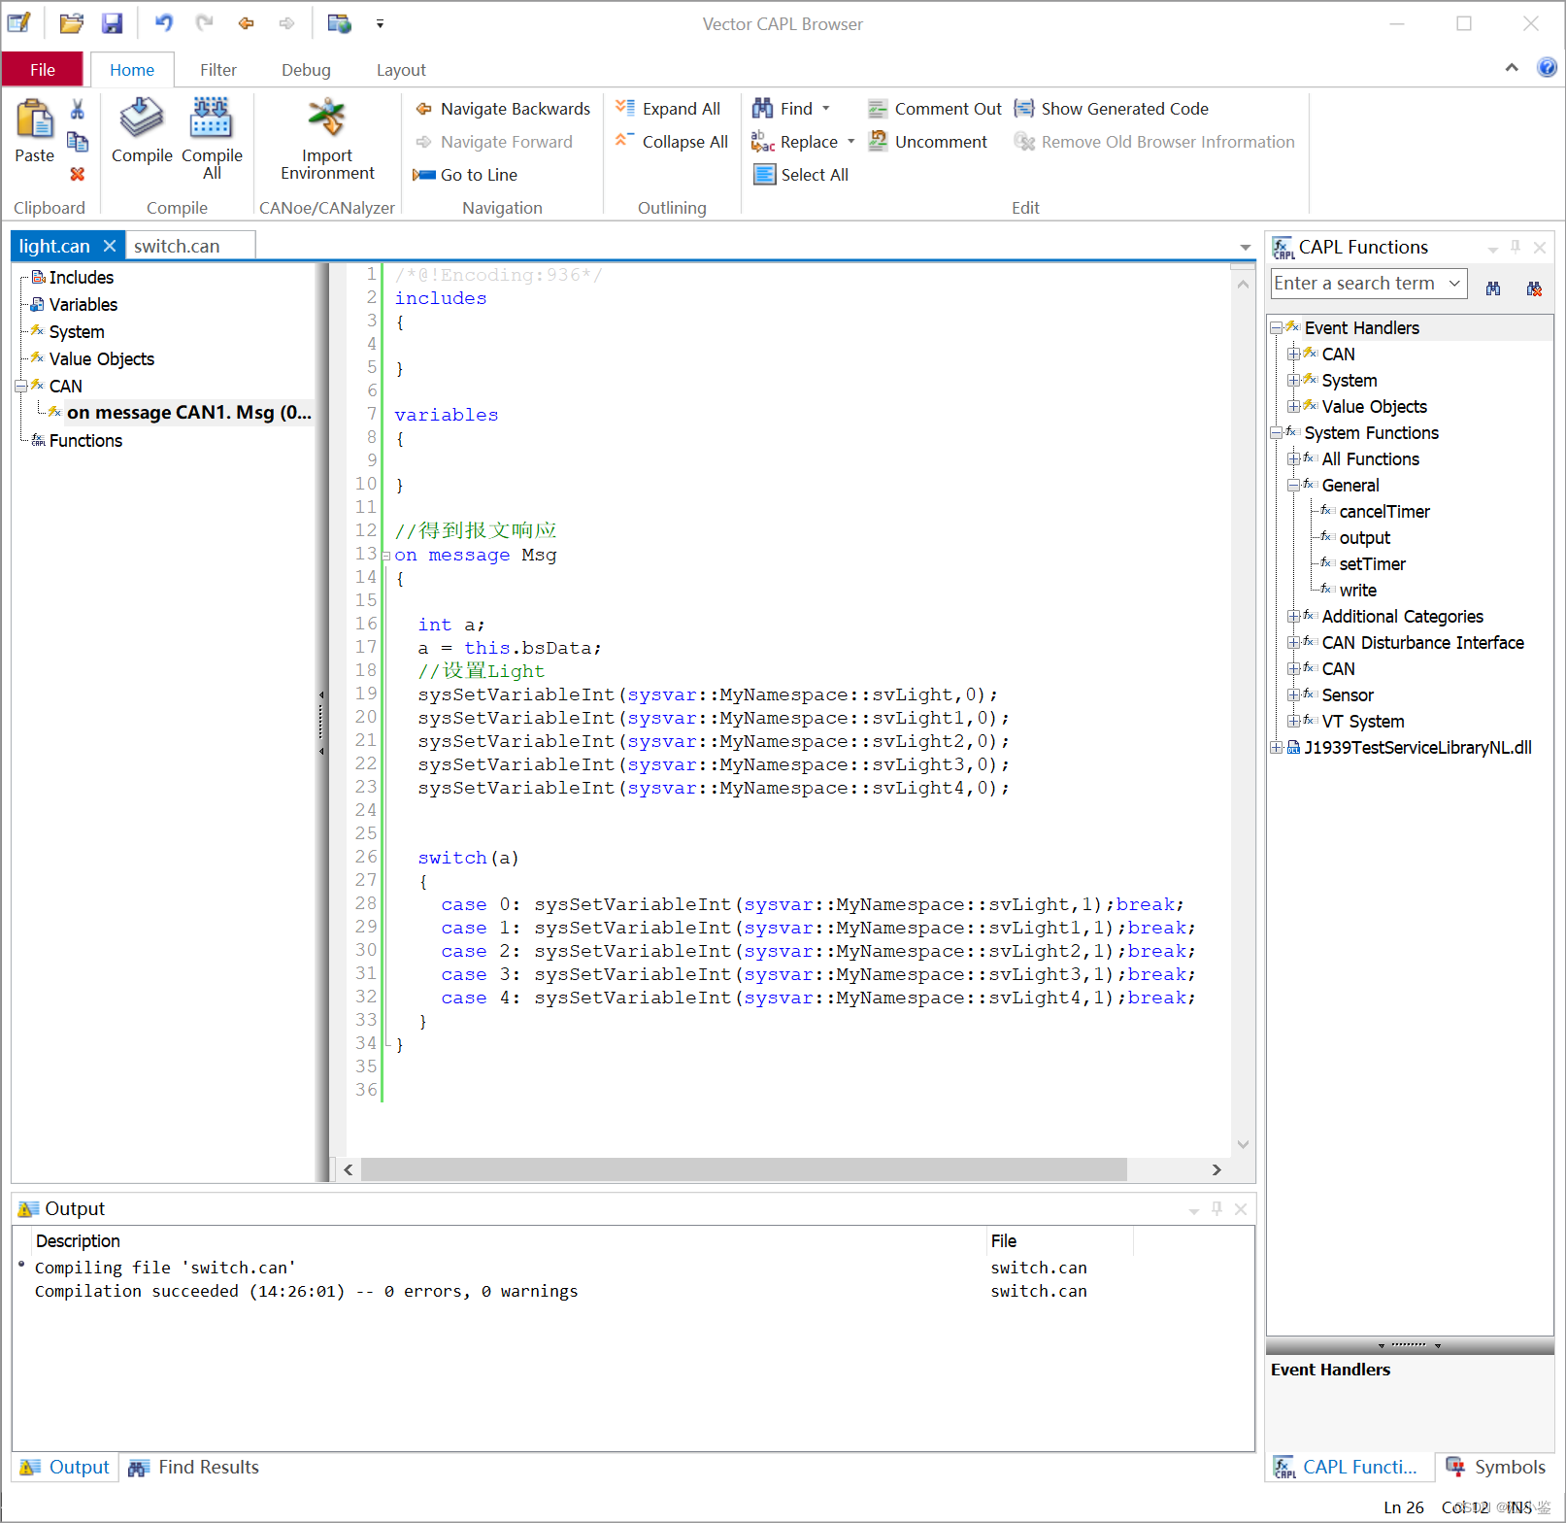Select Includes in the left tree
The image size is (1566, 1523).
pos(82,278)
